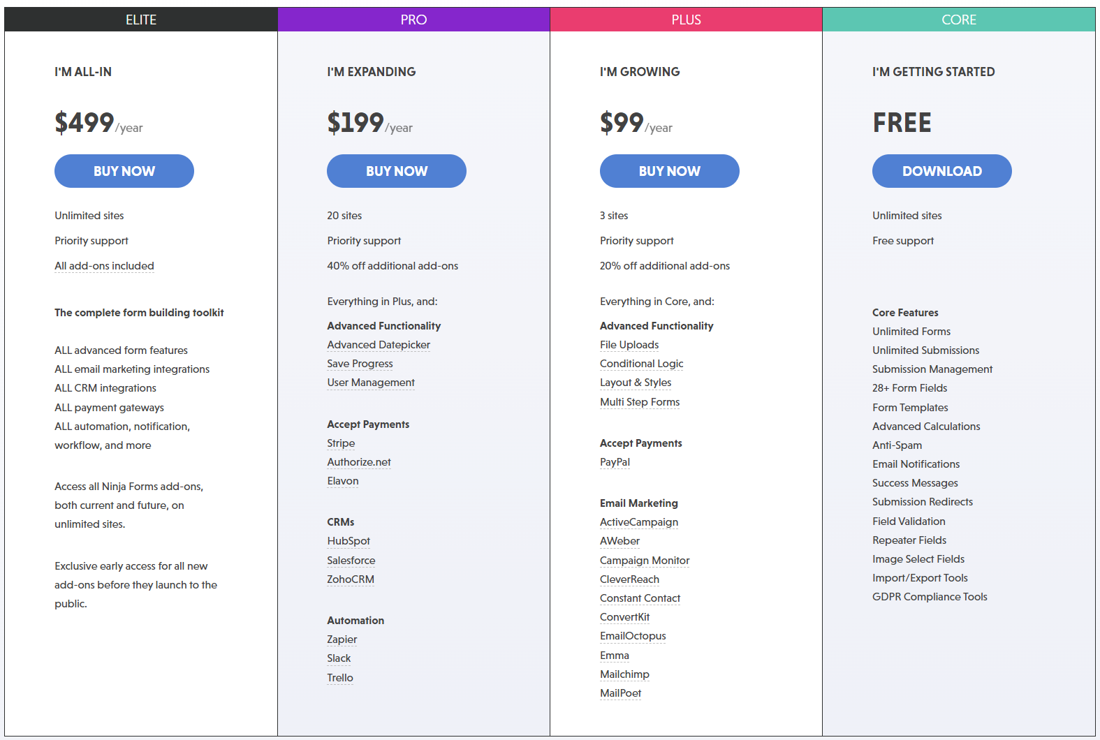Open the Constant Contact link
Viewport: 1100px width, 740px height.
point(639,598)
